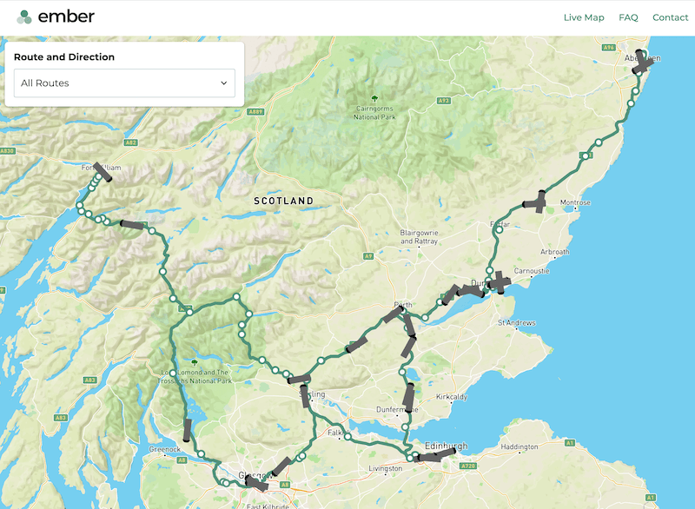Select the bus marker above Greenock
This screenshot has height=509, width=695.
(x=187, y=430)
